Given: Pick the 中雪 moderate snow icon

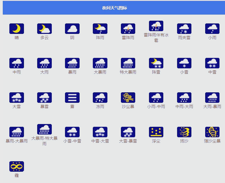Looking at the screenshot, I should 212,63.
